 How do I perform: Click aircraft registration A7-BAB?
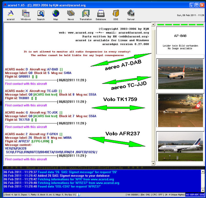click(53, 69)
